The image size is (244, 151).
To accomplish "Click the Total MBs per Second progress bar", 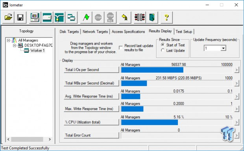I will [177, 83].
